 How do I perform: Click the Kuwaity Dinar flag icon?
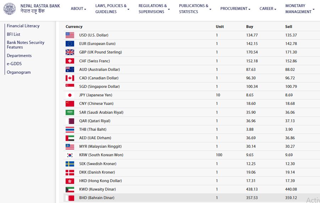[70, 190]
